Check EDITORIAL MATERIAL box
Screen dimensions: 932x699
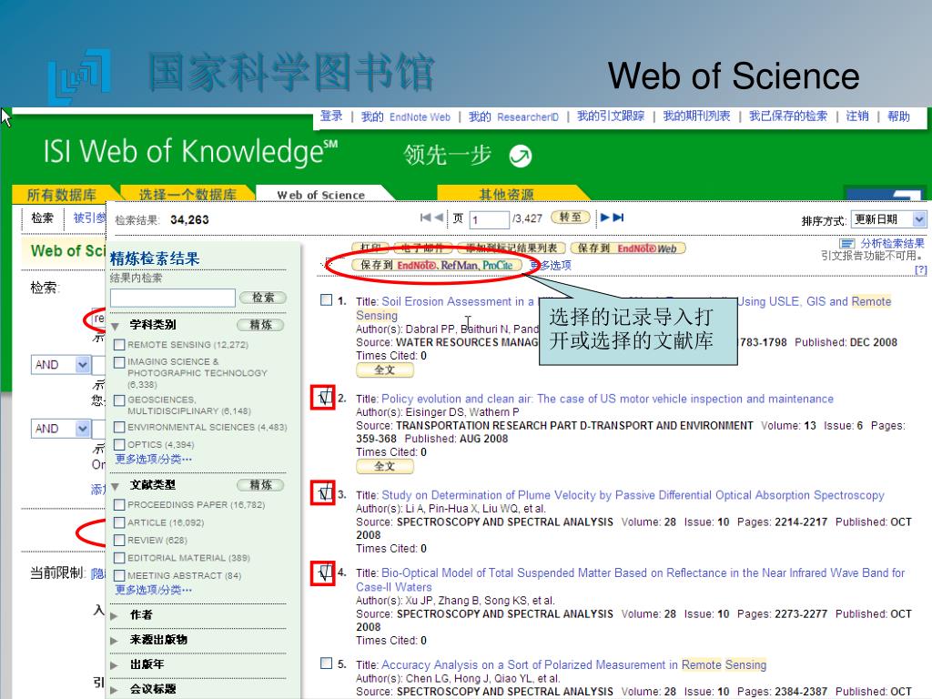pyautogui.click(x=119, y=558)
